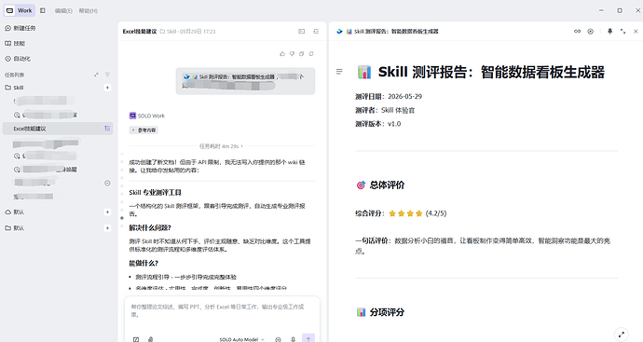643x342 pixels.
Task: Attach a file with the paperclip icon
Action: [150, 339]
